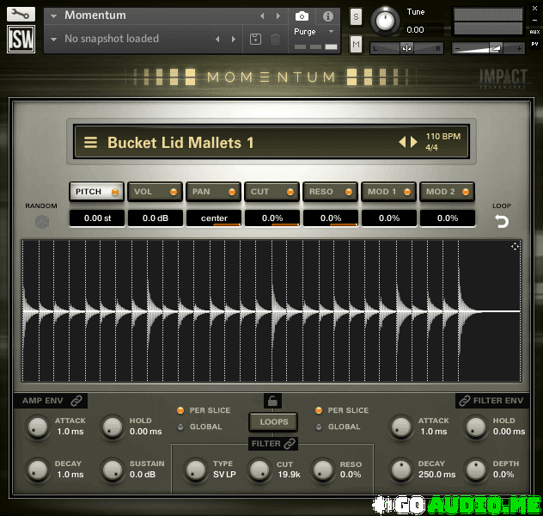Switch to the MOD 1 tab
The image size is (543, 516).
pos(388,192)
